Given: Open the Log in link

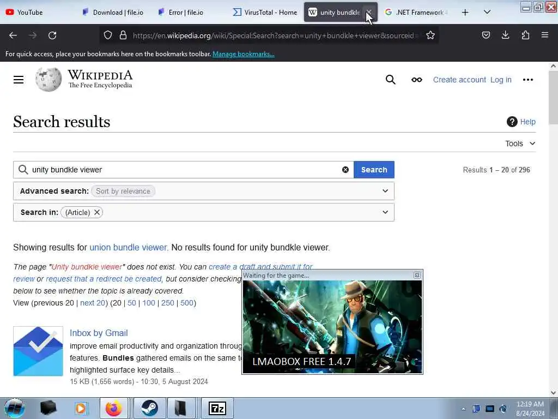Looking at the screenshot, I should point(501,80).
